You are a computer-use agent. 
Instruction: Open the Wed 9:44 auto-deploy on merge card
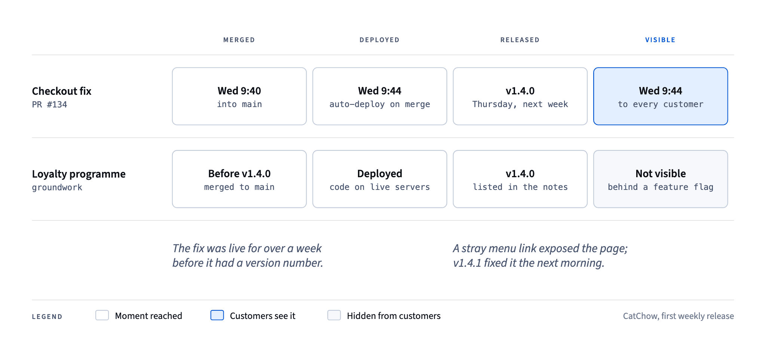(x=380, y=96)
